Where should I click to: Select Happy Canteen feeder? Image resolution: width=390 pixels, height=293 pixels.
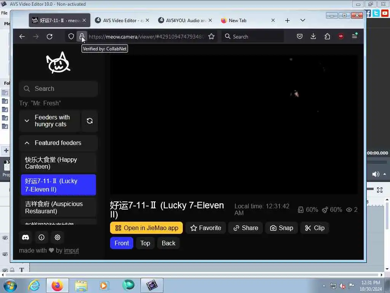tap(58, 163)
